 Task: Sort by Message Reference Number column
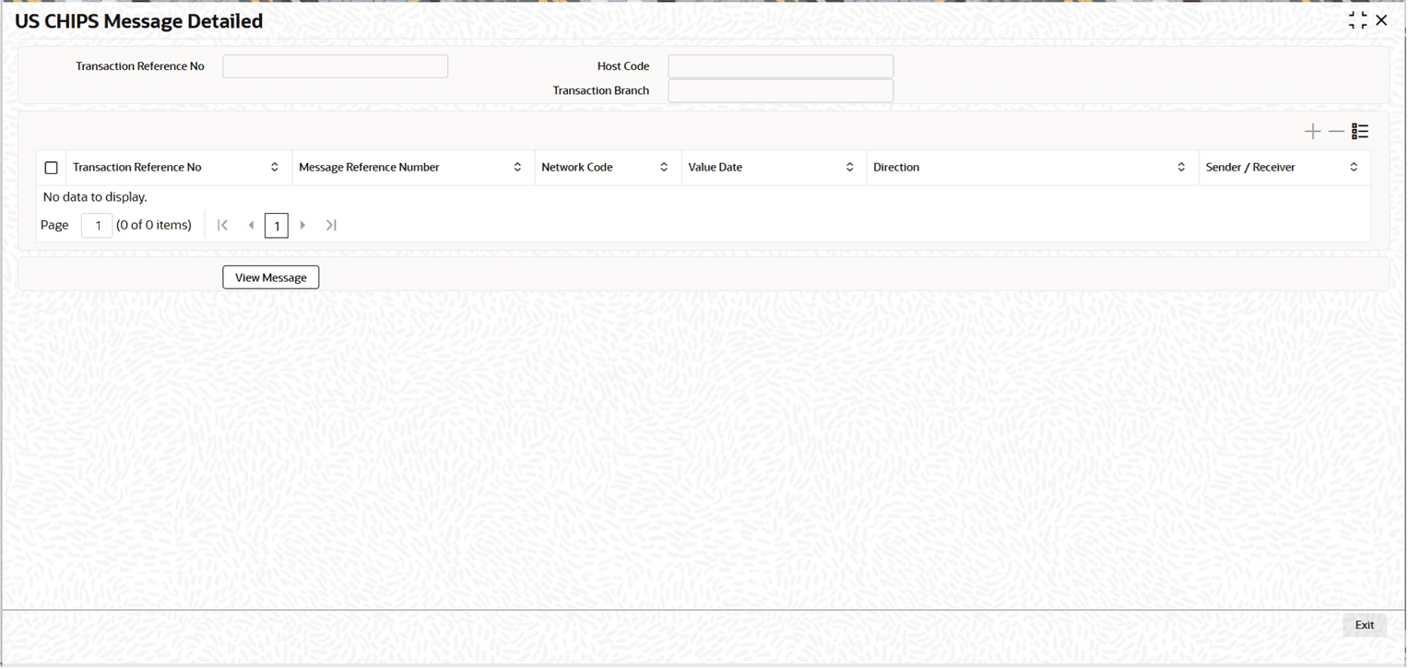click(x=517, y=168)
